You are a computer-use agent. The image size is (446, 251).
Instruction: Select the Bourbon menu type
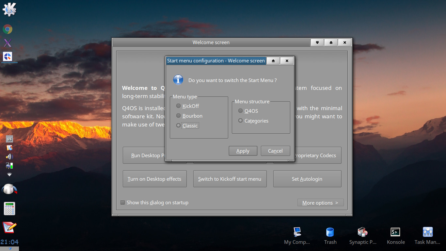pyautogui.click(x=189, y=116)
